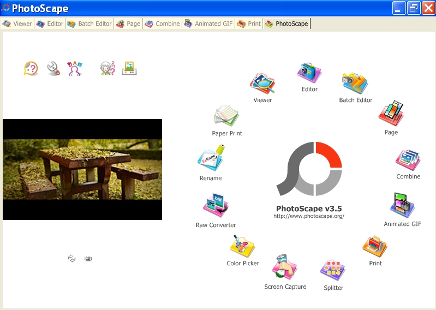
Task: Switch to the Print tab
Action: [249, 23]
